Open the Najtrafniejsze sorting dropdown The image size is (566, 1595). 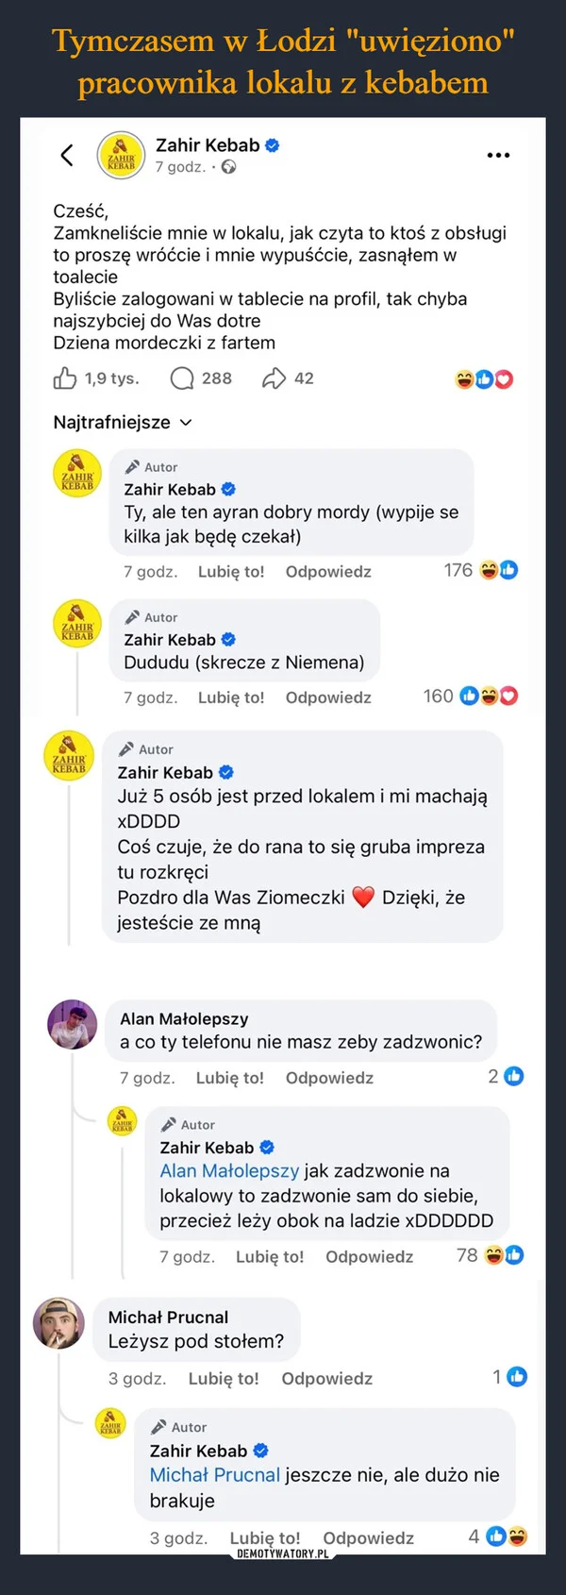click(123, 422)
